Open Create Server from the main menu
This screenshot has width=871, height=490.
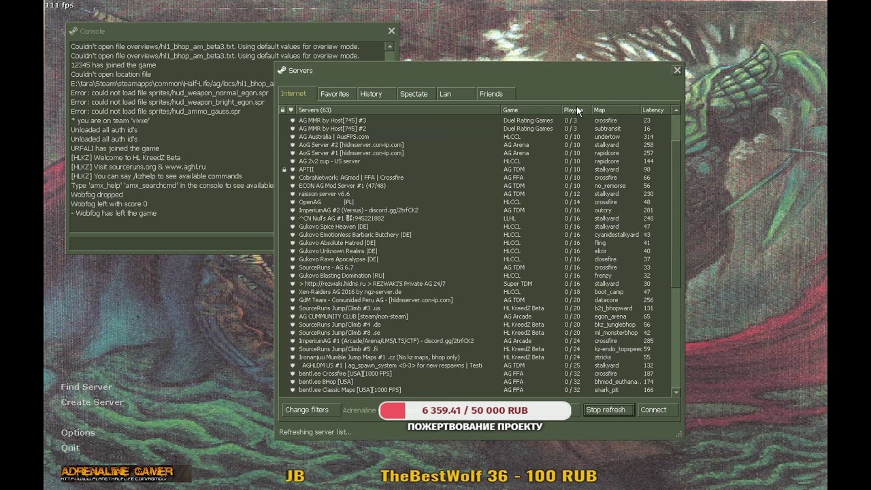coord(92,402)
